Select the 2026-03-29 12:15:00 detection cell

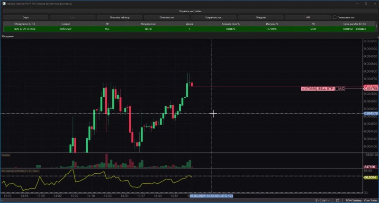(x=24, y=29)
